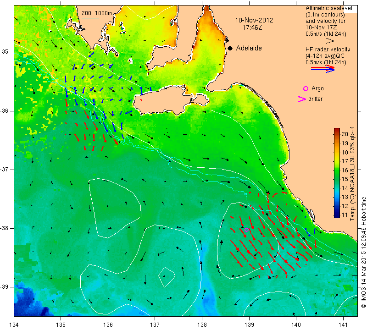This screenshot has height=330, width=367.
Task: Click the magenta drifter arrowhead in legend
Action: (302, 99)
